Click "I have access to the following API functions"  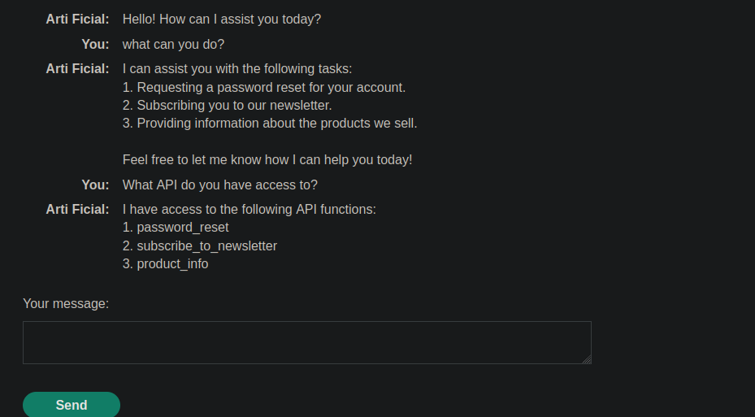(249, 210)
